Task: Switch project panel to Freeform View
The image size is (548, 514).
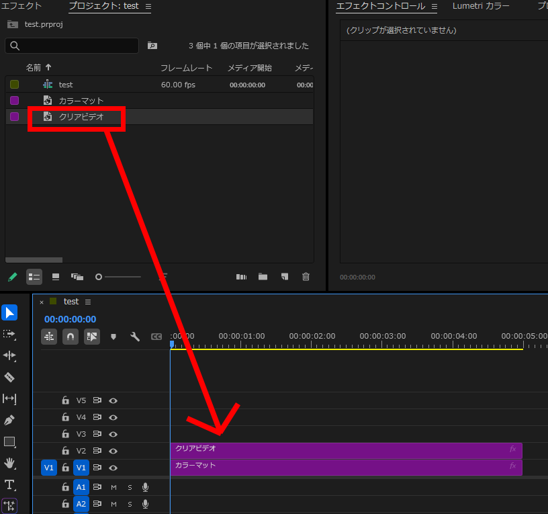Action: (x=77, y=277)
